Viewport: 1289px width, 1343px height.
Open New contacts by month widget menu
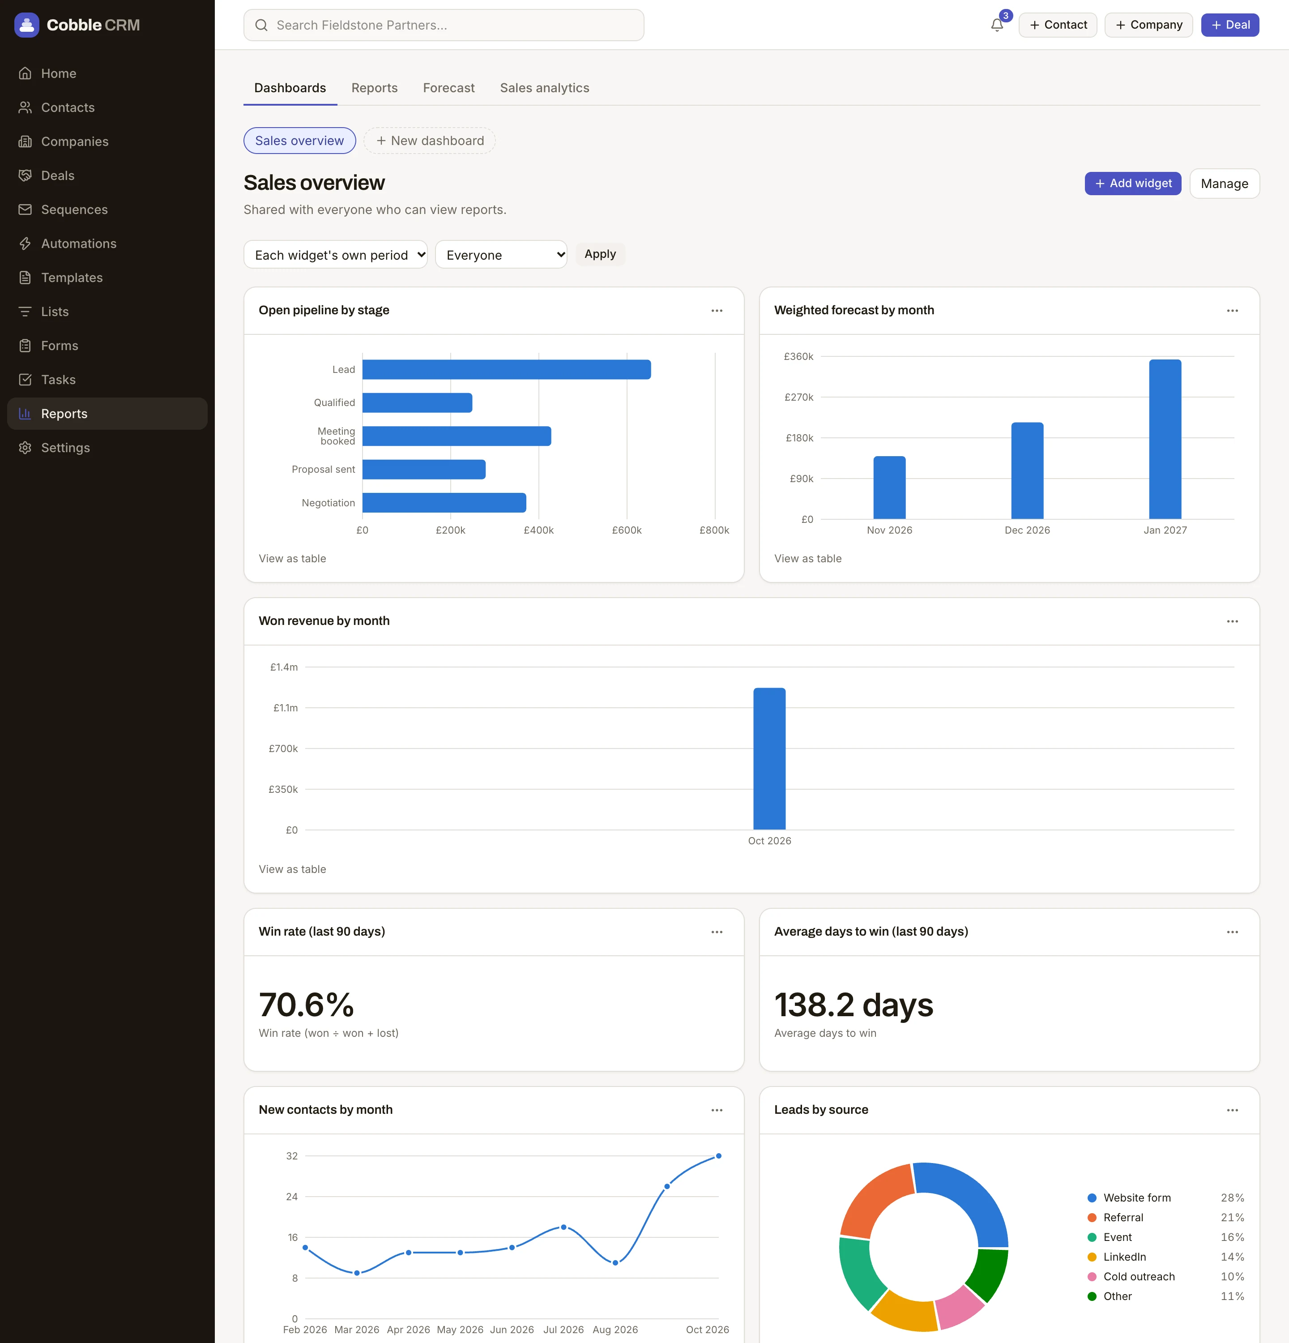(717, 1110)
